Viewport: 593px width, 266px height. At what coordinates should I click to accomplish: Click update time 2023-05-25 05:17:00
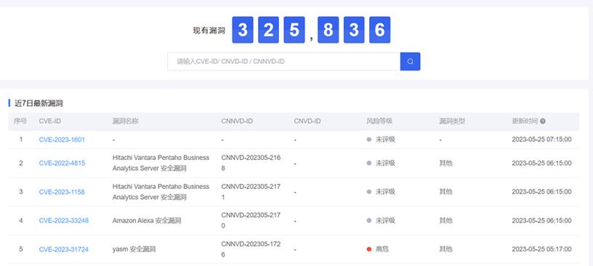pos(541,249)
